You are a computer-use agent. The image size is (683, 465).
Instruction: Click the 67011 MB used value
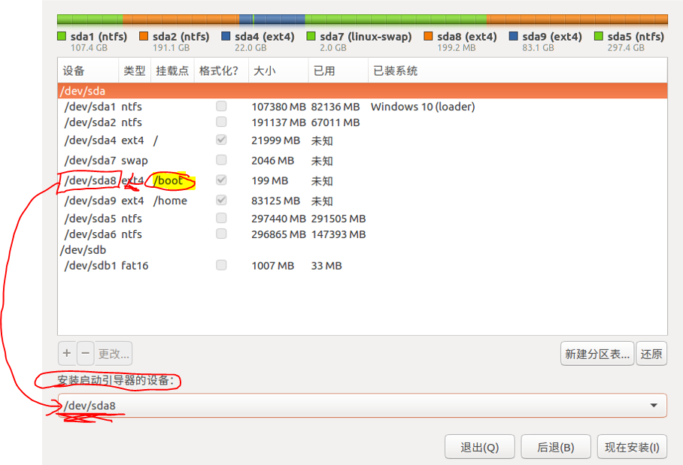click(335, 122)
